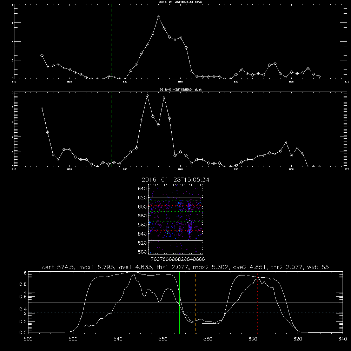351x351 pixels.
Task: Click the first data diamond of dawn curve
Action: (x=42, y=56)
